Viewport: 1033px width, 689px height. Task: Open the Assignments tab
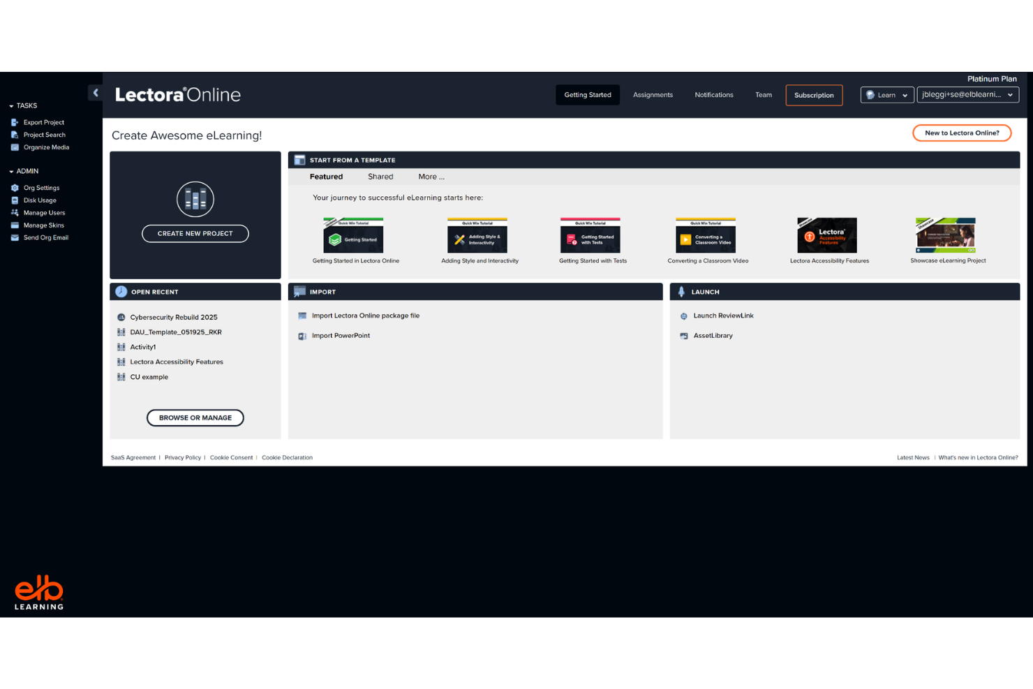pos(653,95)
